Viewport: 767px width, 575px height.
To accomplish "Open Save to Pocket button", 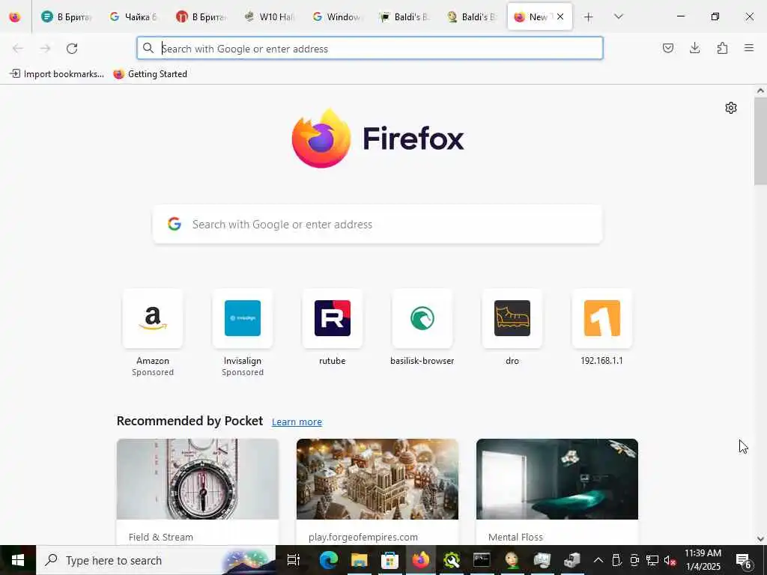I will point(667,48).
